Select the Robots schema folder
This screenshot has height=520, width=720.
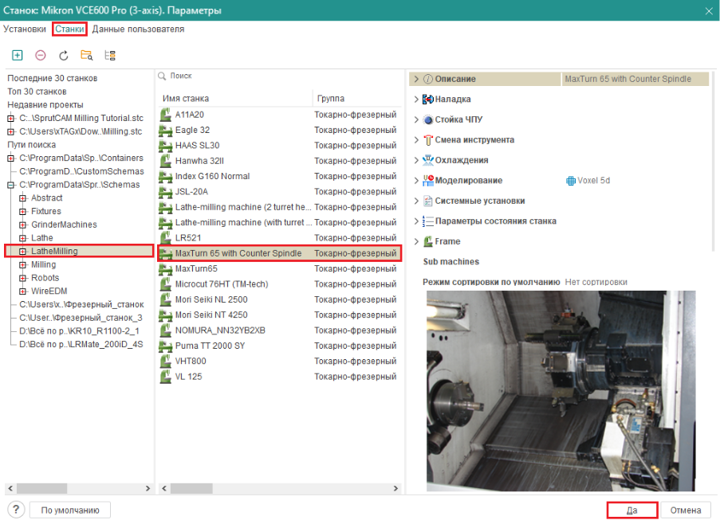coord(45,278)
